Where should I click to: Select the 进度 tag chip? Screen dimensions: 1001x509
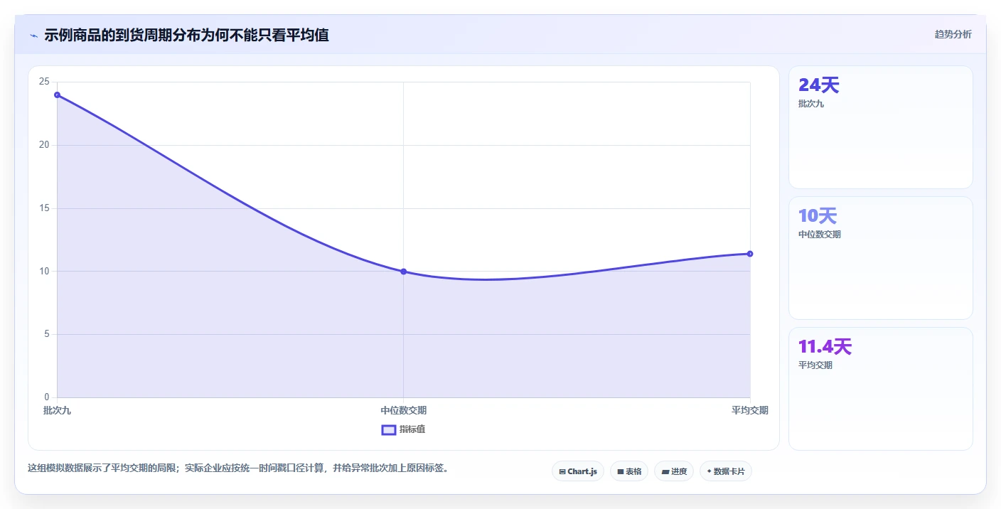(x=673, y=471)
